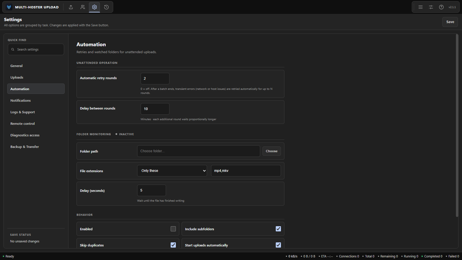Click the Ready status text

tap(10, 256)
